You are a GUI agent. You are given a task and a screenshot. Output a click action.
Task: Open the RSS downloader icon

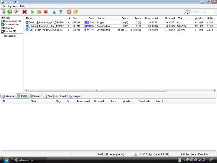69,12
